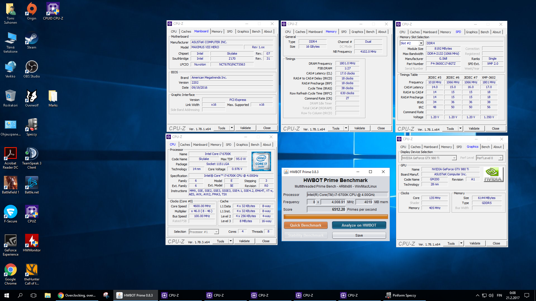
Task: Select the Acrobat Reader DC icon
Action: tap(10, 158)
